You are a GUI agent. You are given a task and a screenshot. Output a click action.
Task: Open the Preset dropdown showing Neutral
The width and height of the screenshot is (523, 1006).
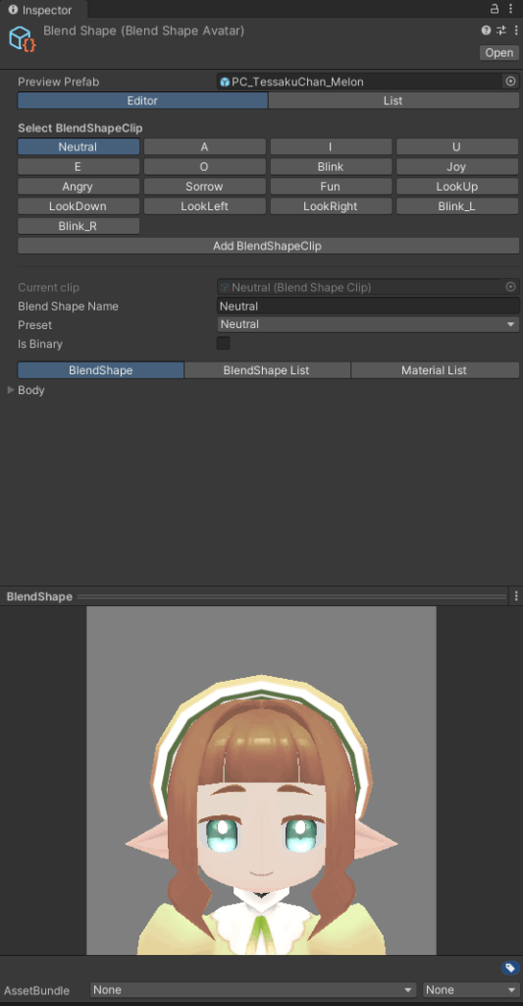click(x=368, y=324)
